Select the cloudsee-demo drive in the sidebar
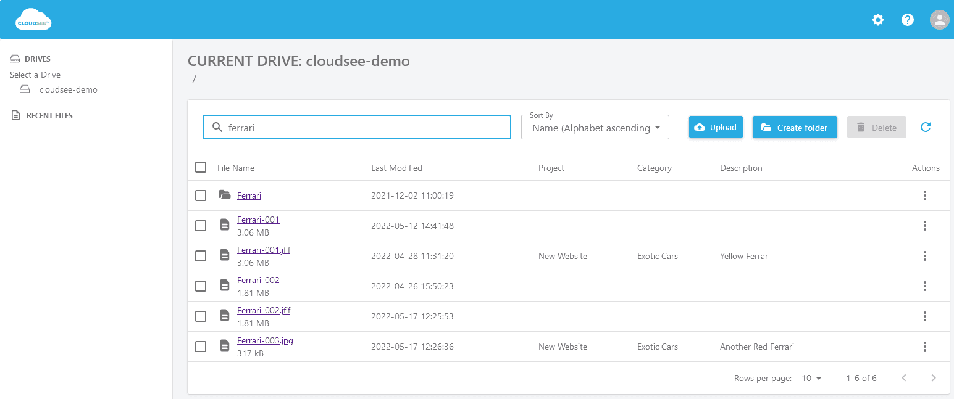 pos(68,89)
